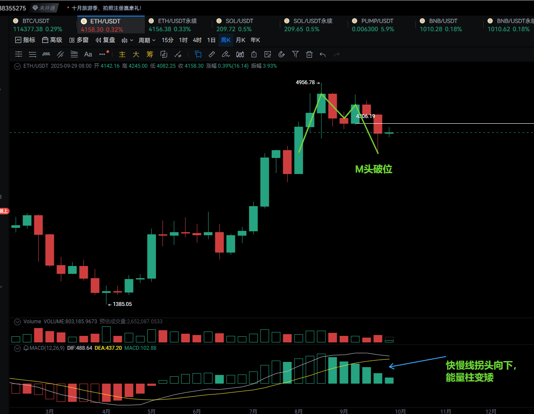Viewport: 534px width, 414px height.
Task: Open the 多窗 multi-window layout
Action: coord(79,40)
